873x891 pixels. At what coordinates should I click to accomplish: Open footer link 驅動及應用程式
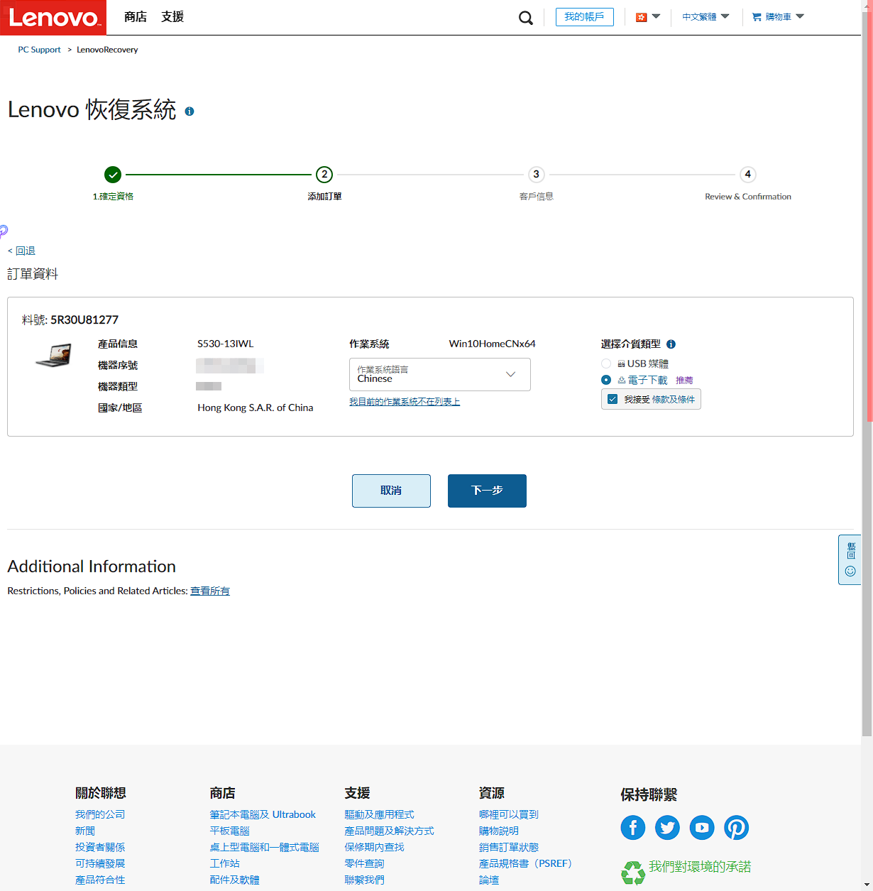[x=379, y=814]
